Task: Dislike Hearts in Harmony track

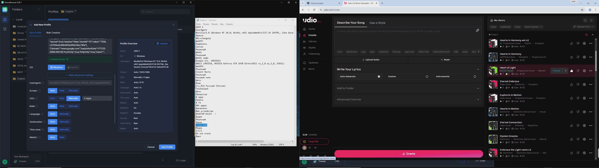Action: tap(578, 57)
